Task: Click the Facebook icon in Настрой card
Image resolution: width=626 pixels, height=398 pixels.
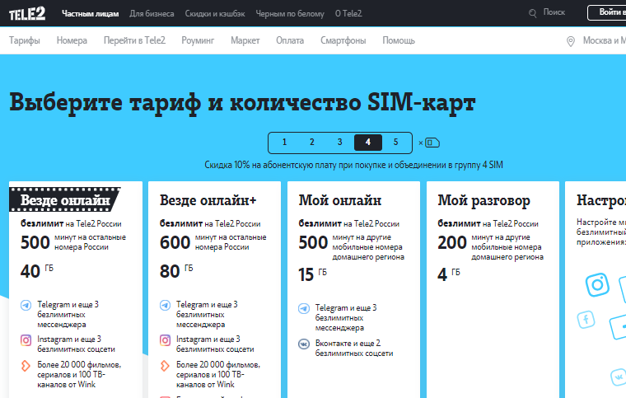Action: 586,320
